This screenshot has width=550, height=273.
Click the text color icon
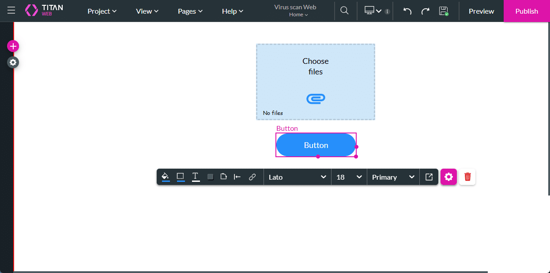click(x=195, y=177)
